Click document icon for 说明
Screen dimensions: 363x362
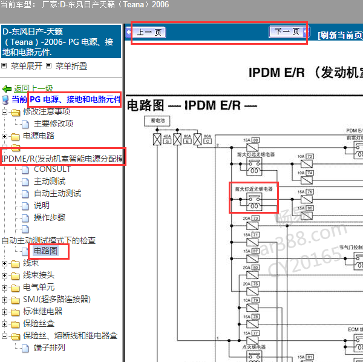click(25, 206)
